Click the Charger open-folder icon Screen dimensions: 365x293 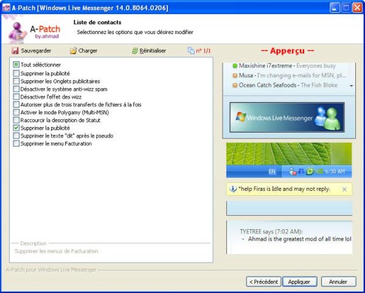coord(74,50)
